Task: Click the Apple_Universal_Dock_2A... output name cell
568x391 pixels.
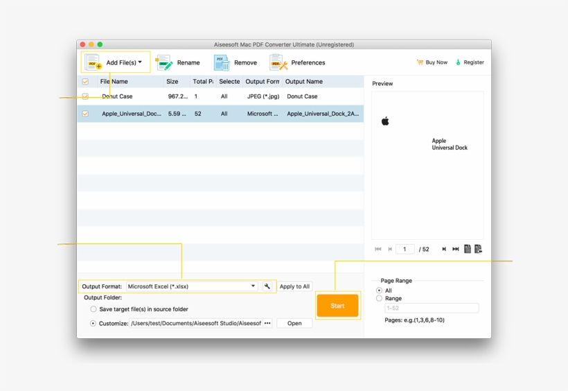Action: [x=323, y=114]
